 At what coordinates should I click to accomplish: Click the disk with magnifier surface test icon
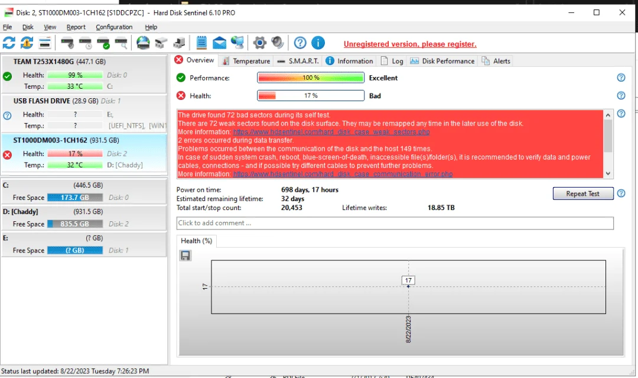pyautogui.click(x=121, y=43)
